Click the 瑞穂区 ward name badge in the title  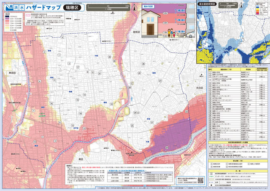[72, 8]
